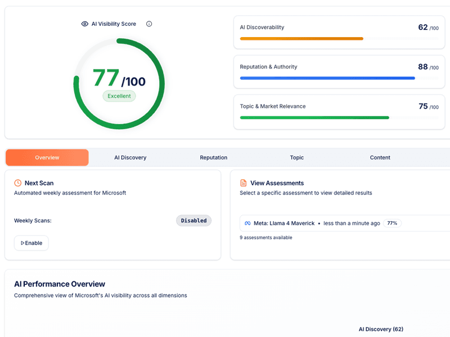
Task: Click the Reputation & Authority progress bar
Action: (x=327, y=78)
